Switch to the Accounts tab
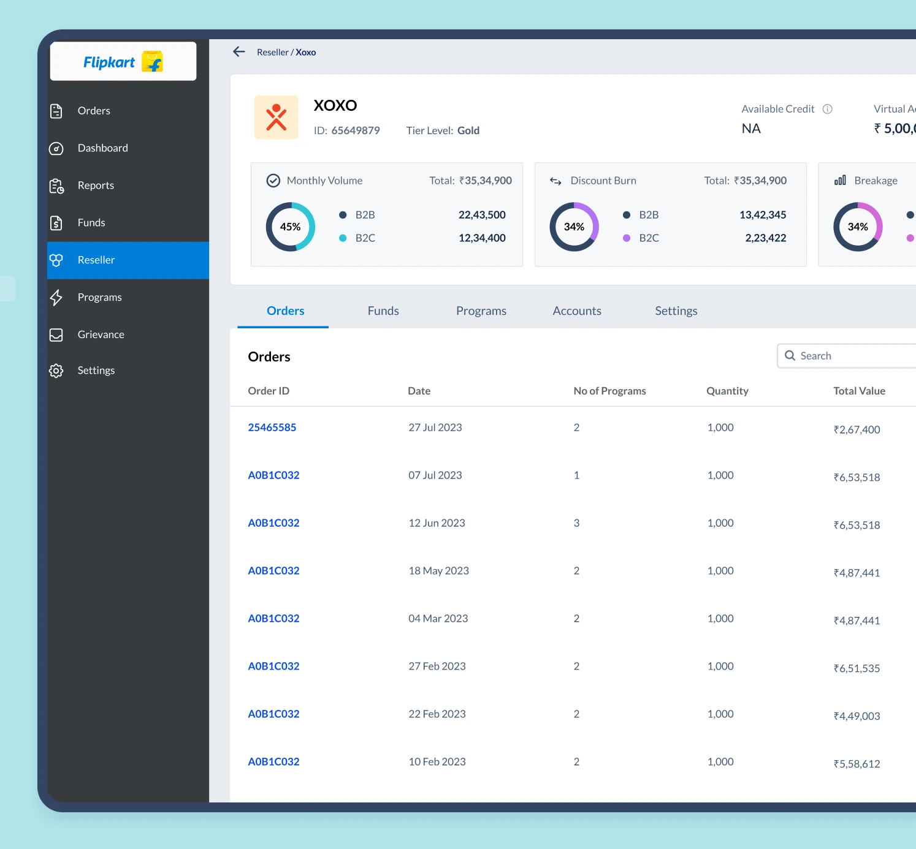The image size is (916, 849). [577, 311]
